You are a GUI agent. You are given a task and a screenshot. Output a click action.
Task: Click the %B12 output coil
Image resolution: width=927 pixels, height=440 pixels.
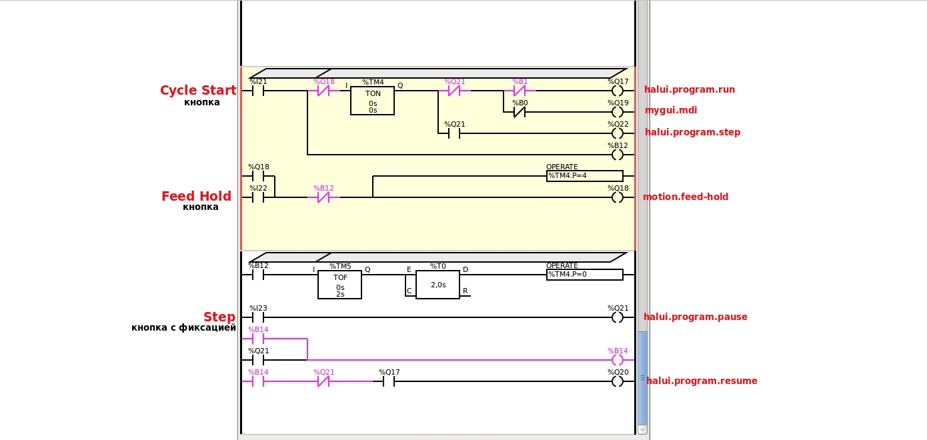pyautogui.click(x=618, y=155)
